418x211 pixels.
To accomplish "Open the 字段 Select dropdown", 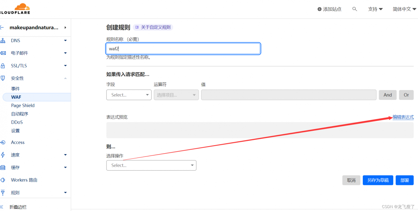I will pos(129,95).
